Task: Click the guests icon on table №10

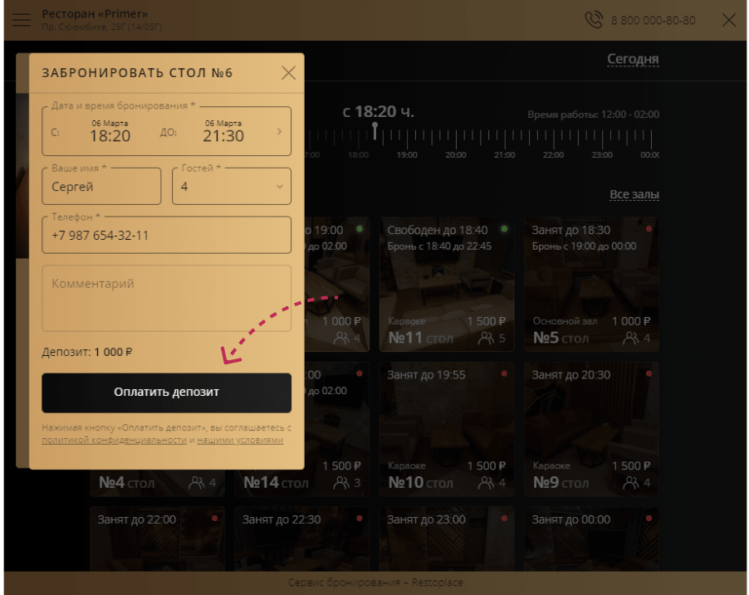Action: (x=486, y=483)
